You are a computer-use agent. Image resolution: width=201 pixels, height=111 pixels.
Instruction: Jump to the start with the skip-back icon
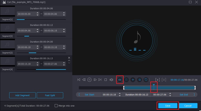(x=79, y=80)
